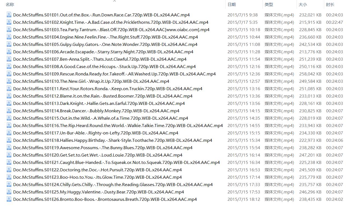
Task: Click the icon beside S01E14 Break Dancer
Action: pyautogui.click(x=9, y=111)
